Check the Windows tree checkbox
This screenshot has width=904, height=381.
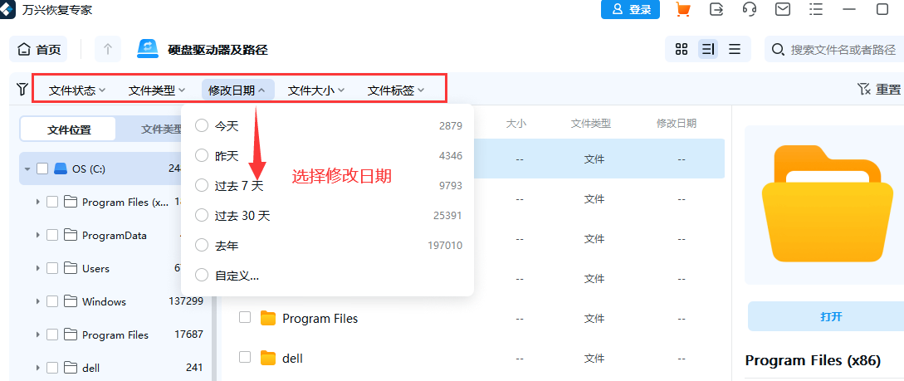point(52,301)
